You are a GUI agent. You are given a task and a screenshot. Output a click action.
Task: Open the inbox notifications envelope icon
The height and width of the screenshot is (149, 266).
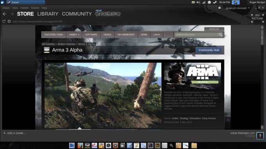point(219,8)
